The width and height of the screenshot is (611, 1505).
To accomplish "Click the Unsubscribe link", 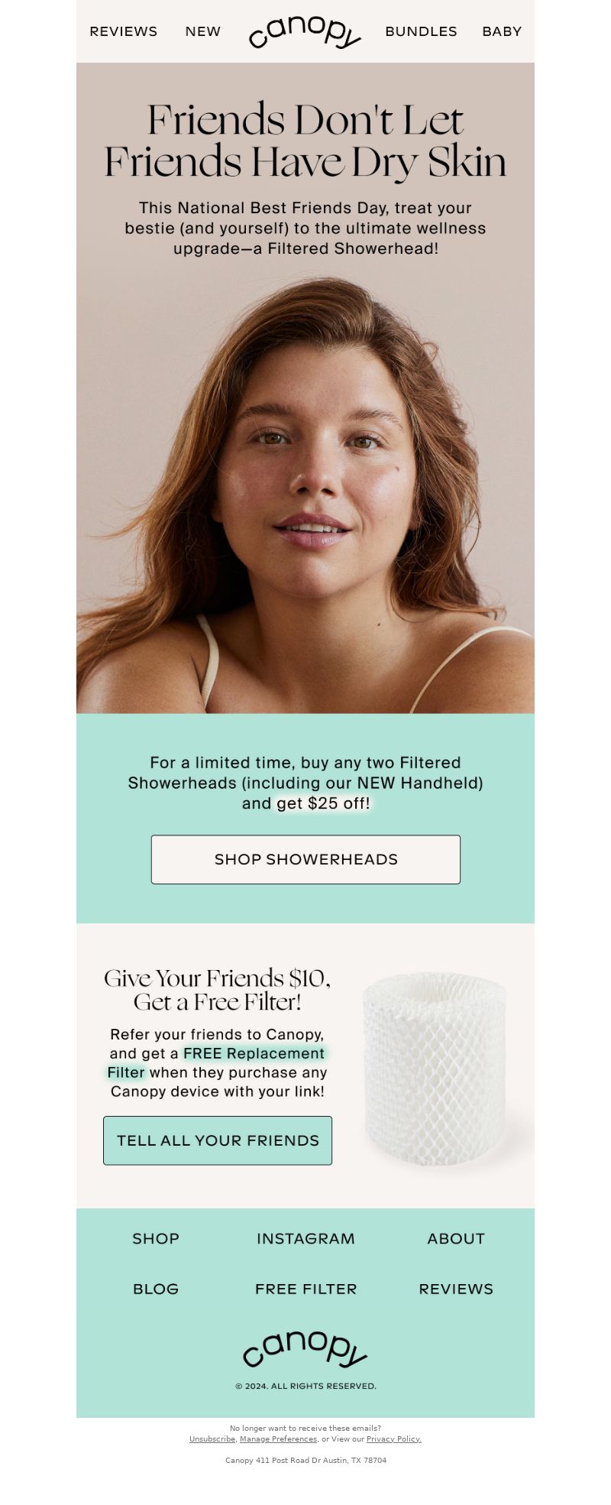I will (x=212, y=1439).
